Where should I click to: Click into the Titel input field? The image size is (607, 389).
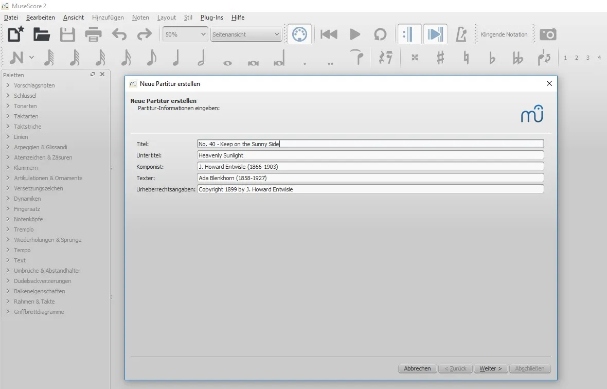tap(370, 144)
